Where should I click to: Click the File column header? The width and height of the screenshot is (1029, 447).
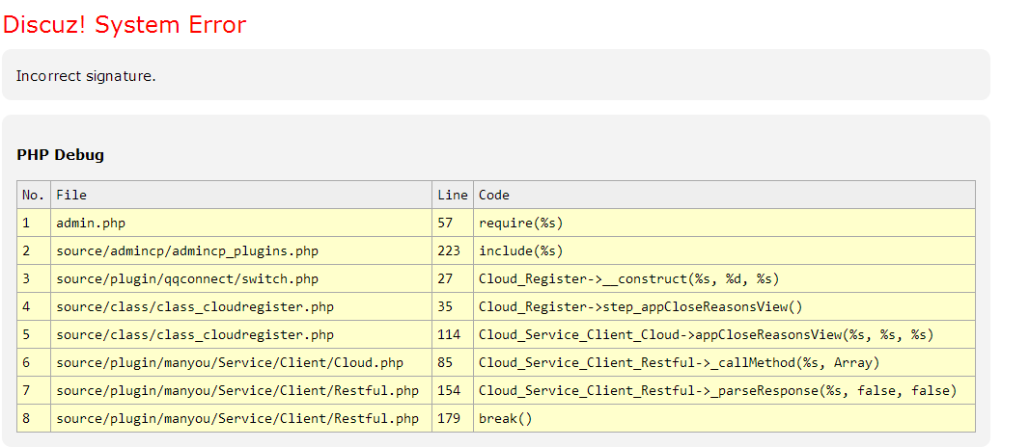[x=71, y=195]
